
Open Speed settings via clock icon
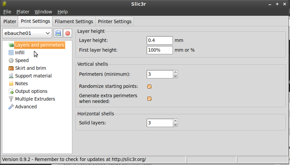[x=11, y=60]
